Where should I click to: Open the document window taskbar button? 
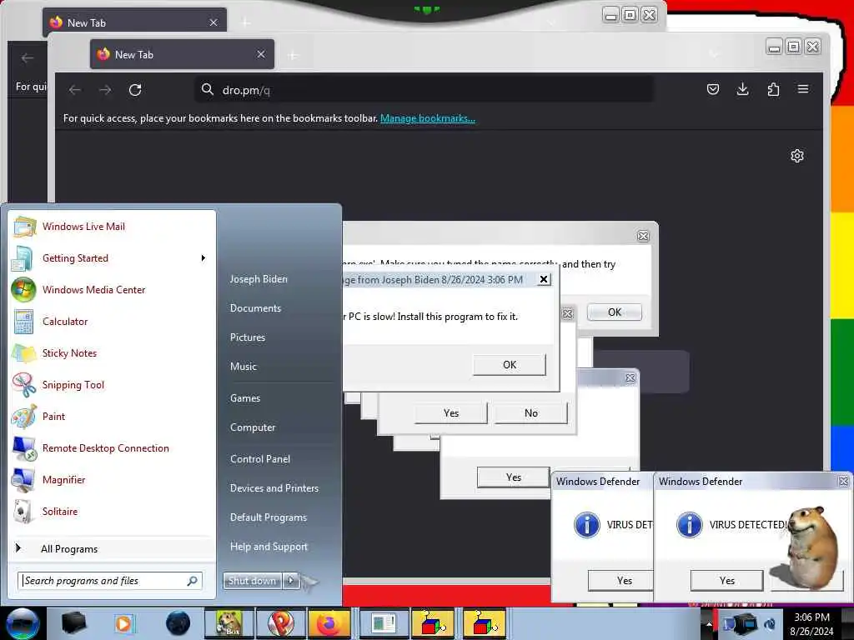pos(384,623)
